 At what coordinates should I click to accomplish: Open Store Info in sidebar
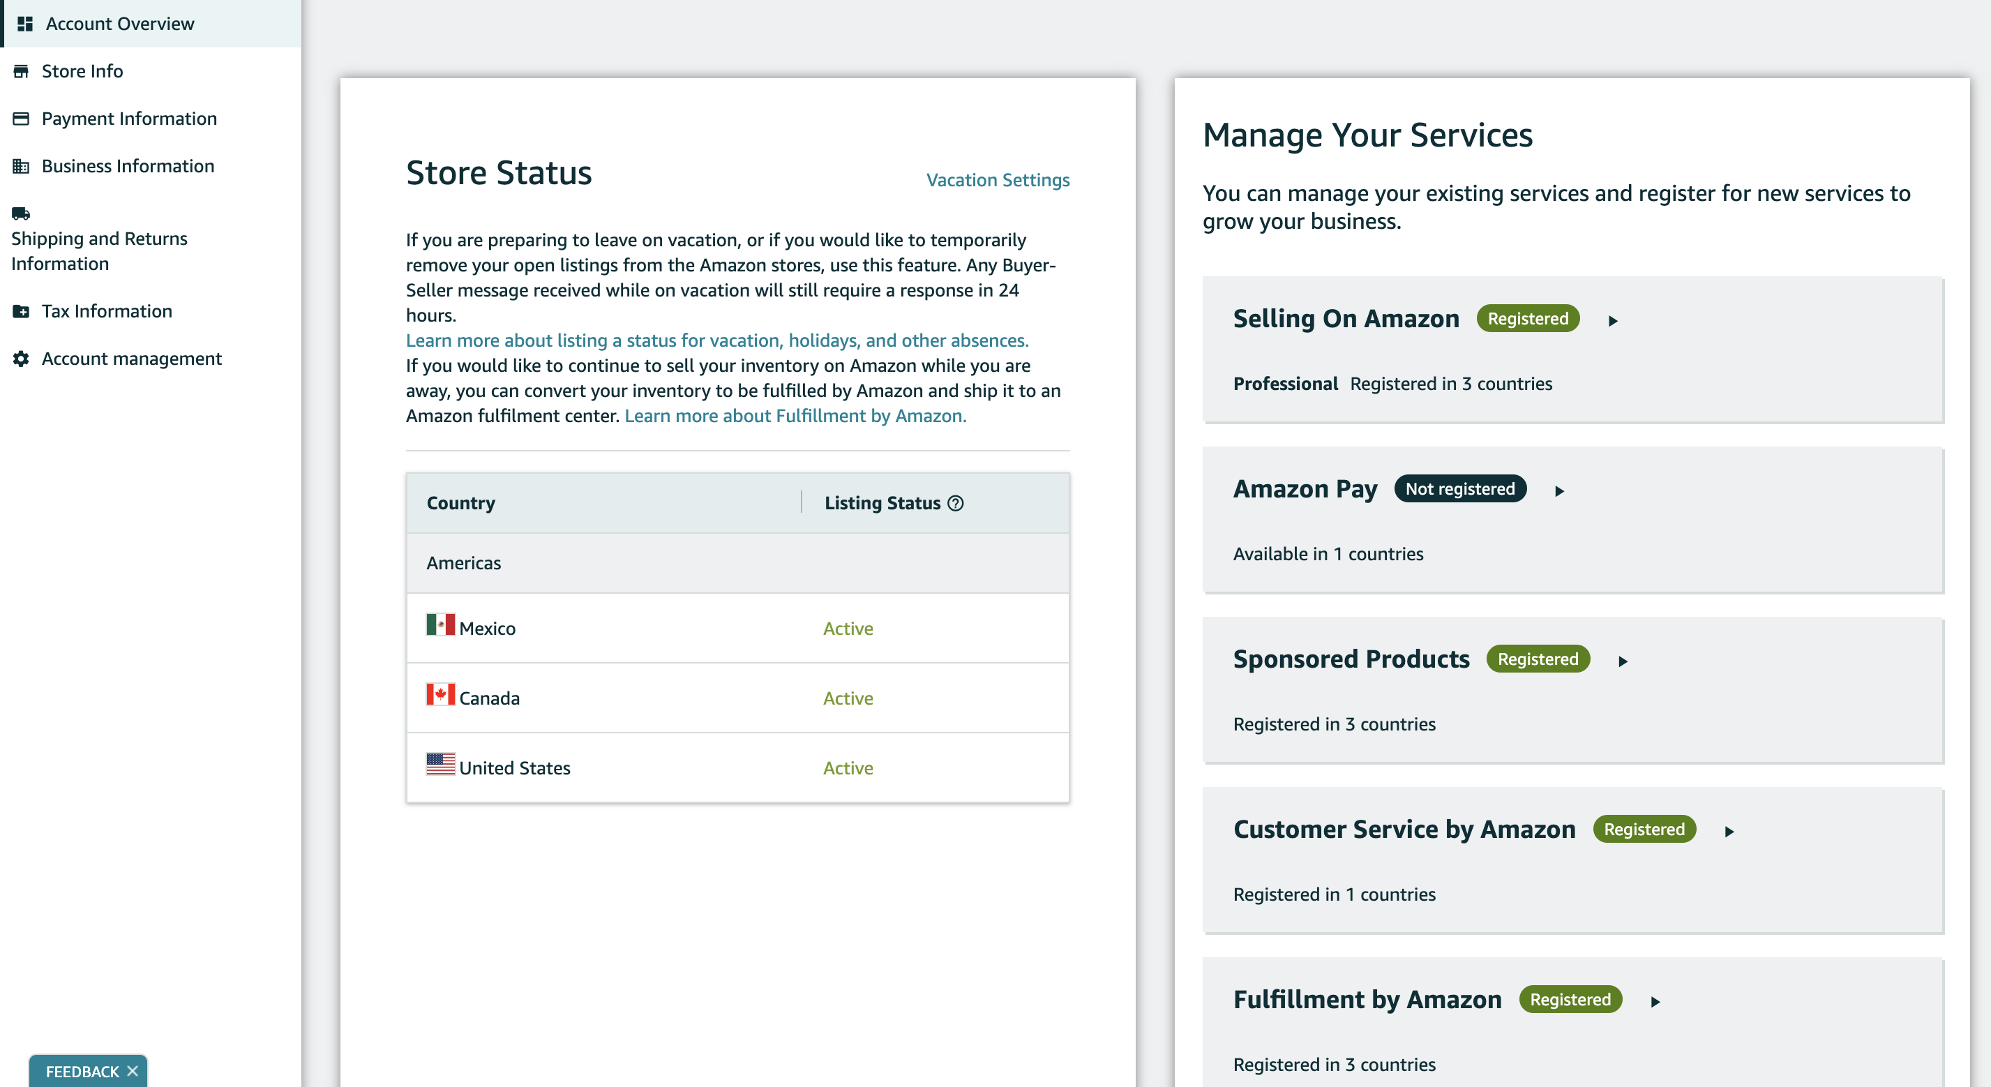(x=151, y=71)
